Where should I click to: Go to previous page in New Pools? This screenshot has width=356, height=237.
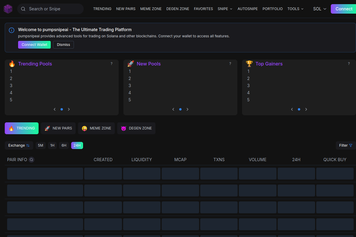point(173,109)
